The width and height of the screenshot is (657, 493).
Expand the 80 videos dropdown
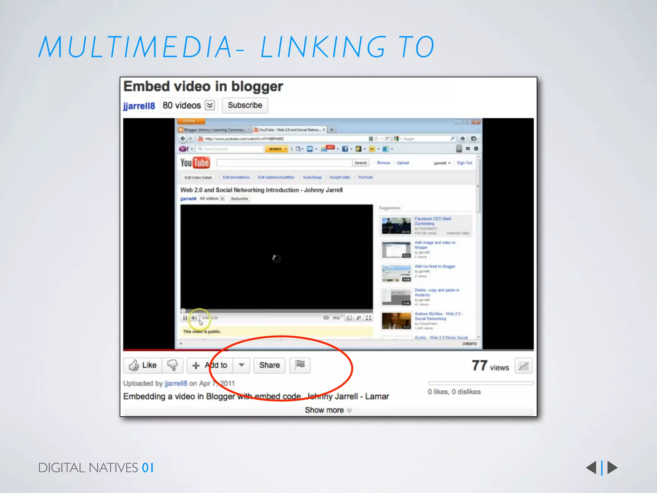coord(210,105)
